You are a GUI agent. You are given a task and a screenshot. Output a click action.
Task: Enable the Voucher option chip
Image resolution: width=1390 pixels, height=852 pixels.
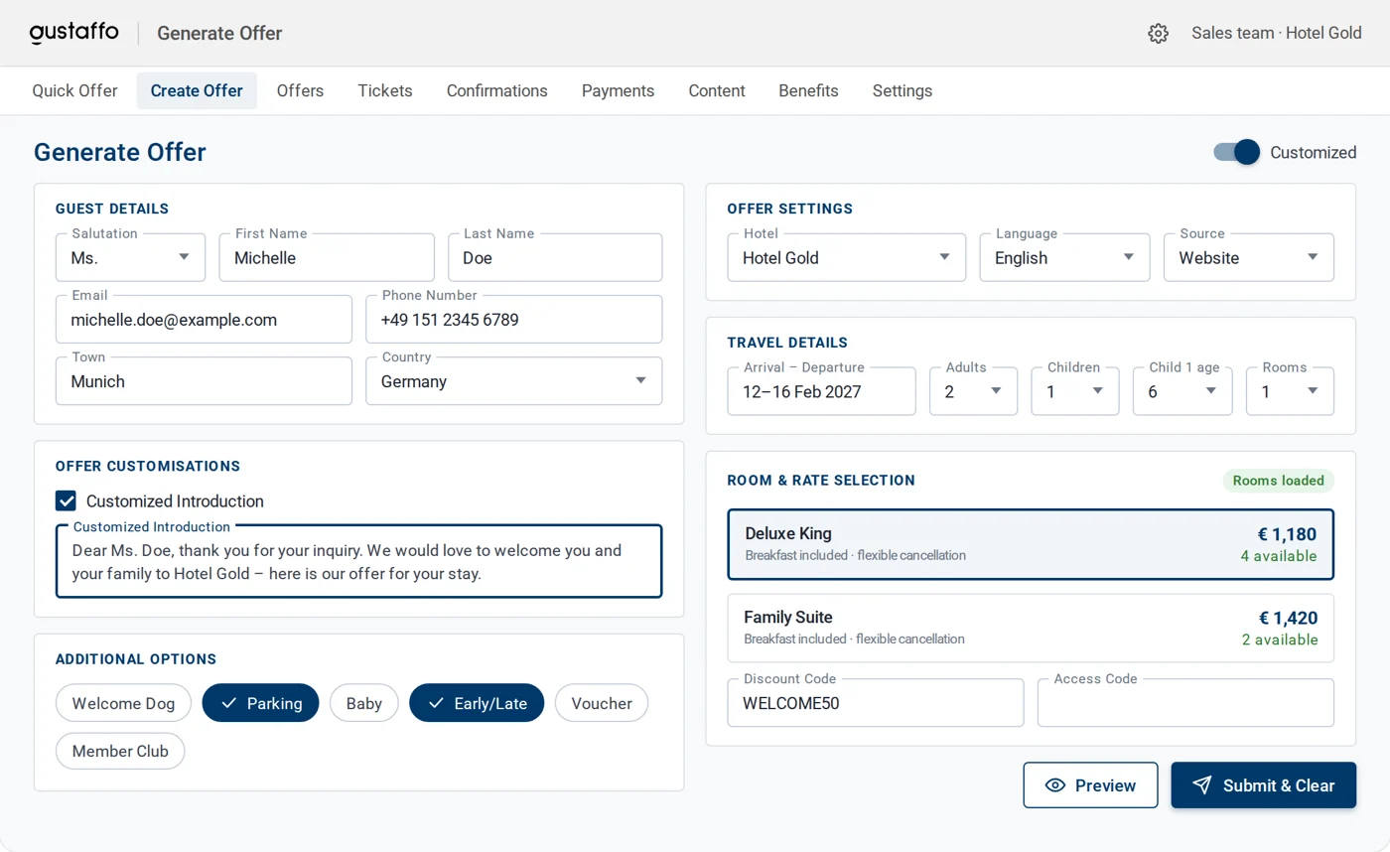coord(602,703)
